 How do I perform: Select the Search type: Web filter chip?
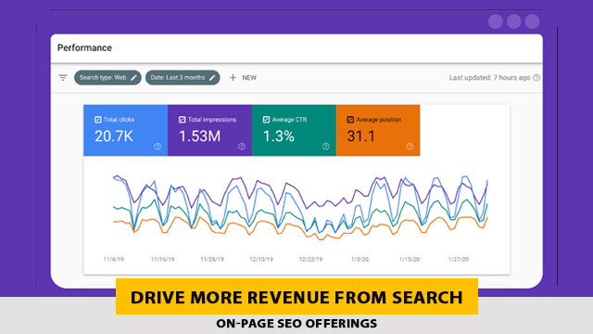point(107,78)
